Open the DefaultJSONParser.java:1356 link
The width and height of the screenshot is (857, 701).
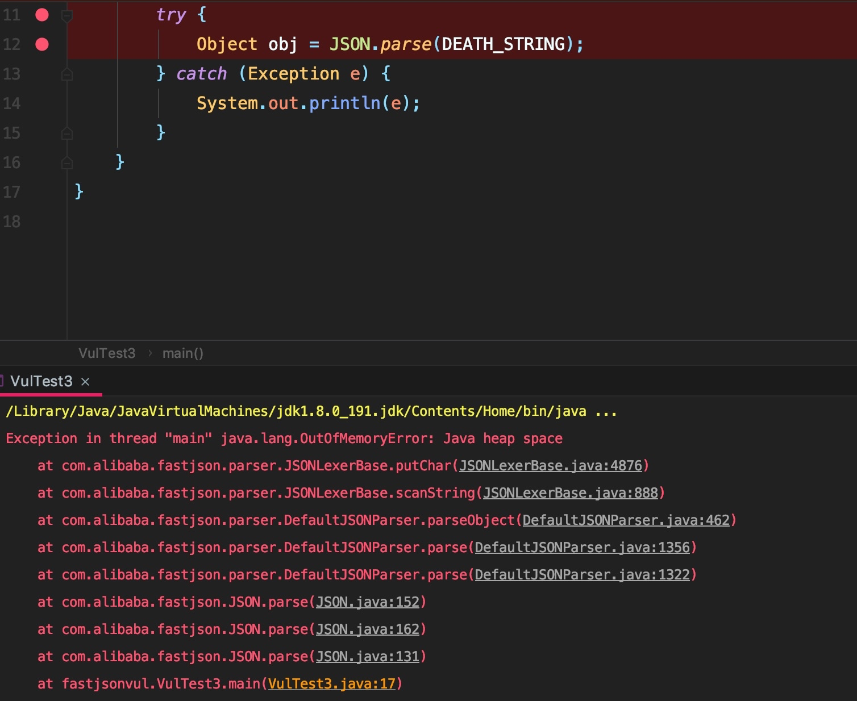coord(583,548)
